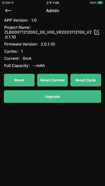Tap the back arrow icon

tap(8, 11)
